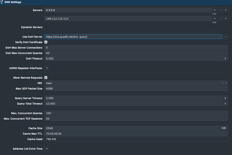Click the Query Total Timeout field
Screen dimensions: 232x155
136,104
